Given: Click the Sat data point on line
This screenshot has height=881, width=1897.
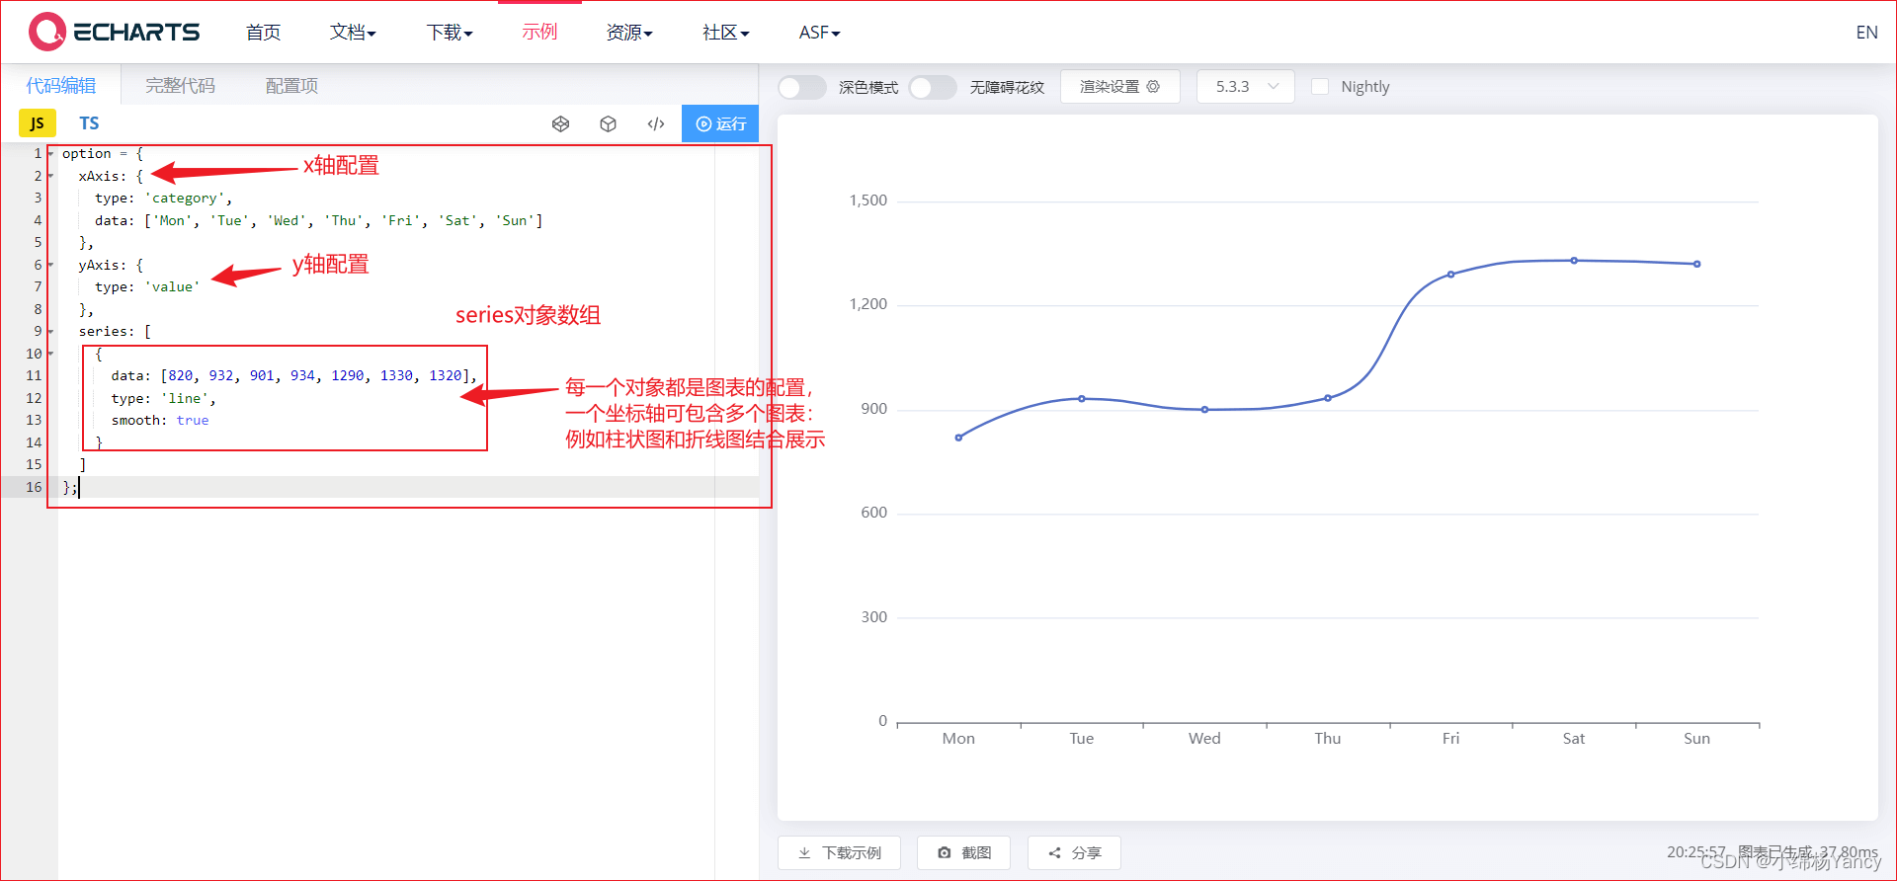Looking at the screenshot, I should coord(1574,261).
